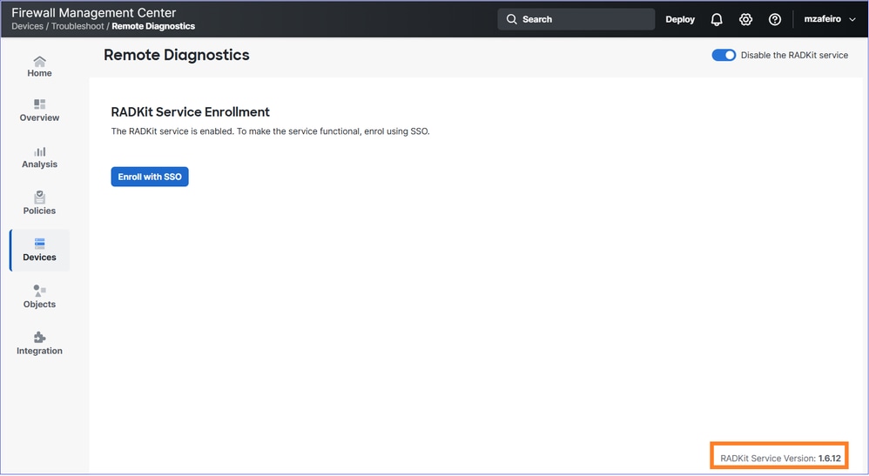869x476 pixels.
Task: Open the Objects shapes icon
Action: 39,291
